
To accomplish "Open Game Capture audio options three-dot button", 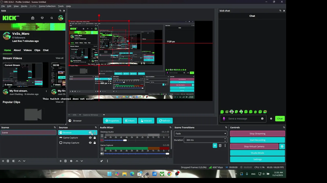I will tap(102, 149).
